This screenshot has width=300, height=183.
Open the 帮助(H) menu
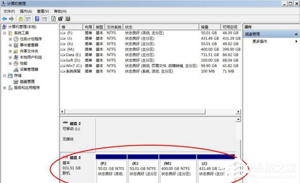pos(60,11)
